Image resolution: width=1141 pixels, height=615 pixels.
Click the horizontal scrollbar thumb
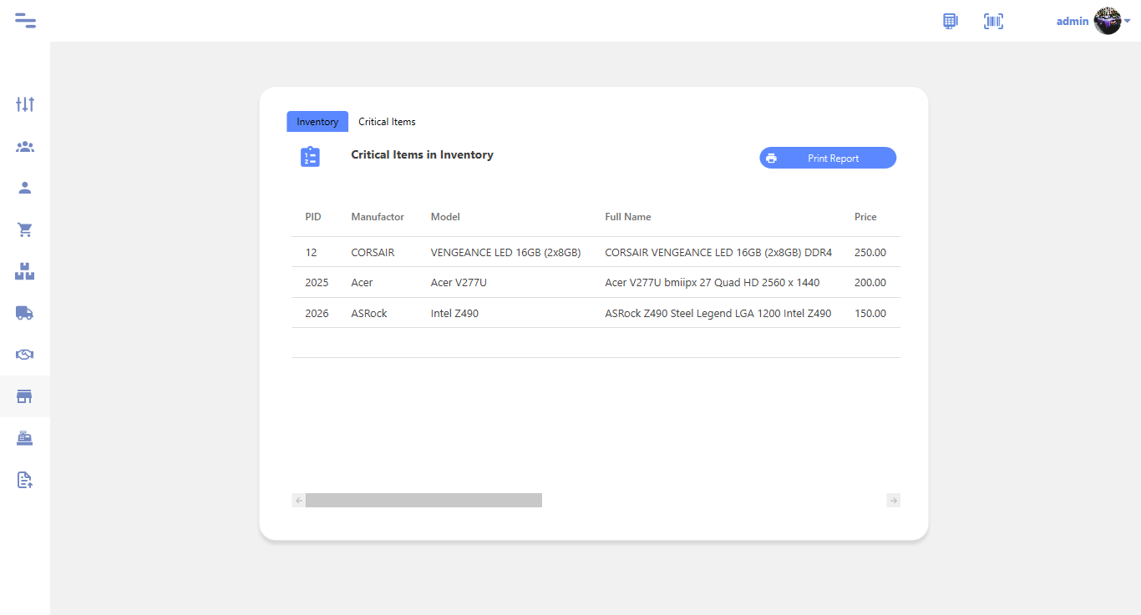423,501
